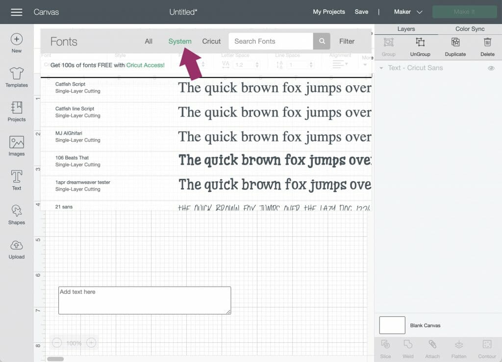Switch to the Cricut fonts tab
This screenshot has width=502, height=362.
click(x=211, y=41)
